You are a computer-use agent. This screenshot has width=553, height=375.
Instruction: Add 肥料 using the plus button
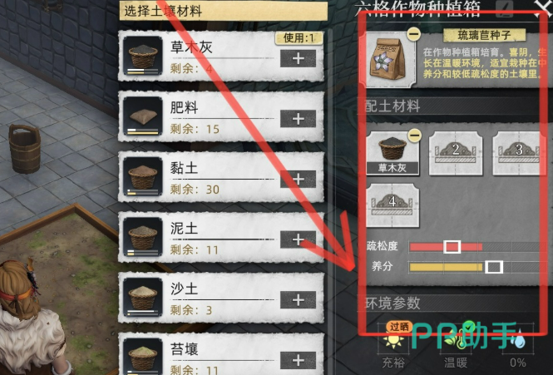tap(298, 119)
